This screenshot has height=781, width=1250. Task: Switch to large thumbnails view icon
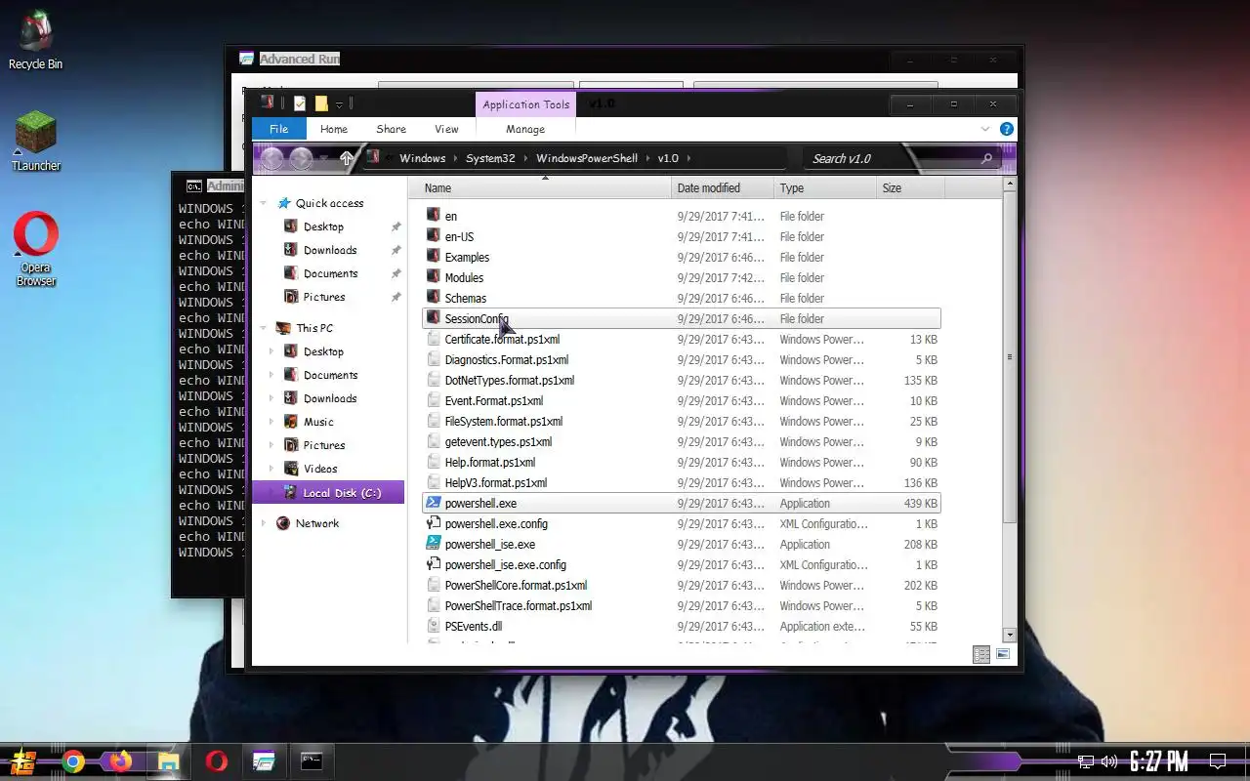[1003, 655]
